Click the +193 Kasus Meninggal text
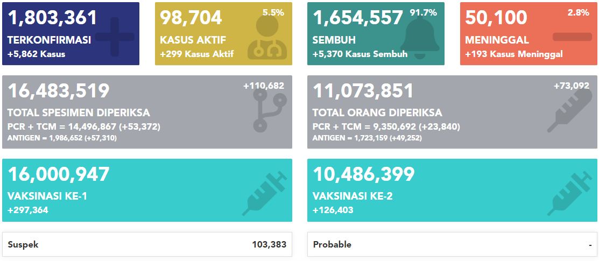599x261 pixels. 514,54
